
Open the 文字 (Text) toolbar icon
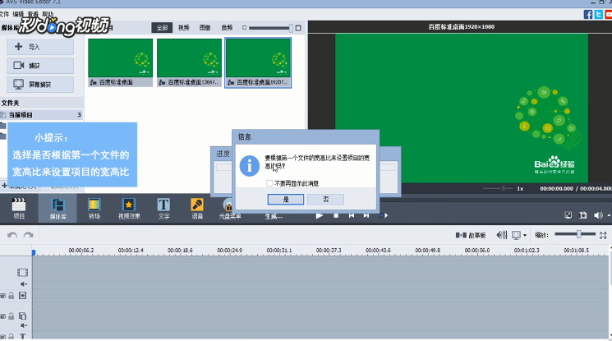click(x=163, y=209)
